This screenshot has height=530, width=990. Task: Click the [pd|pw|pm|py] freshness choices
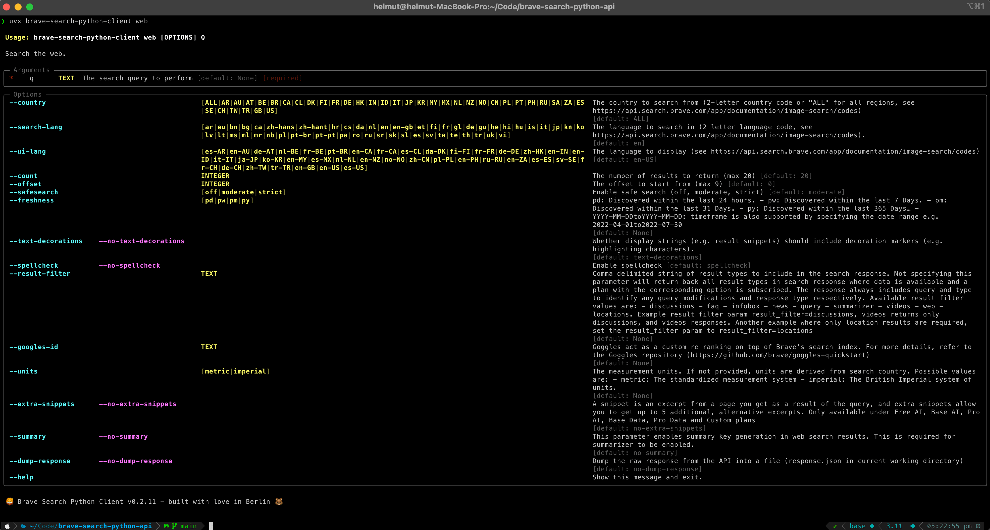click(227, 200)
